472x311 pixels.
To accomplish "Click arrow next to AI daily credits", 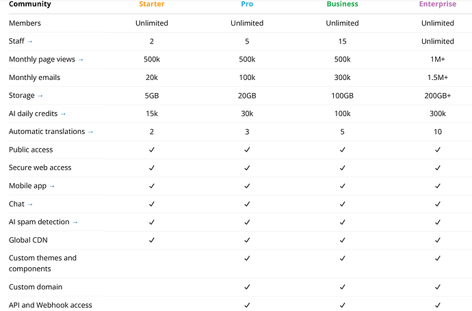I will pyautogui.click(x=64, y=113).
